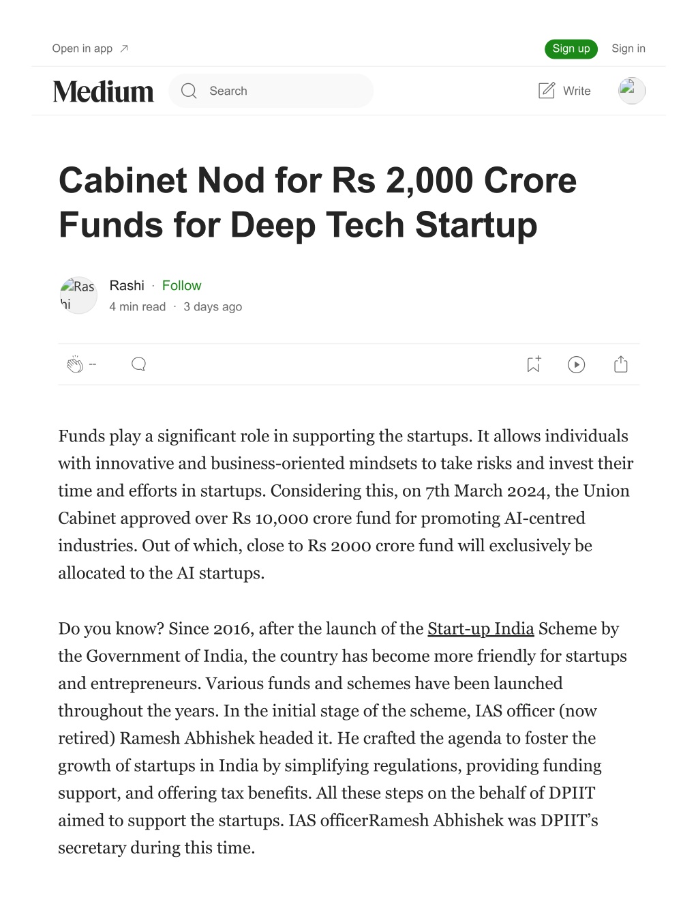
Task: Click the Write label in header
Action: tap(577, 91)
